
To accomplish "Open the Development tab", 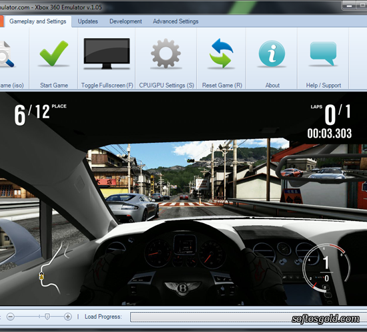I will point(125,21).
